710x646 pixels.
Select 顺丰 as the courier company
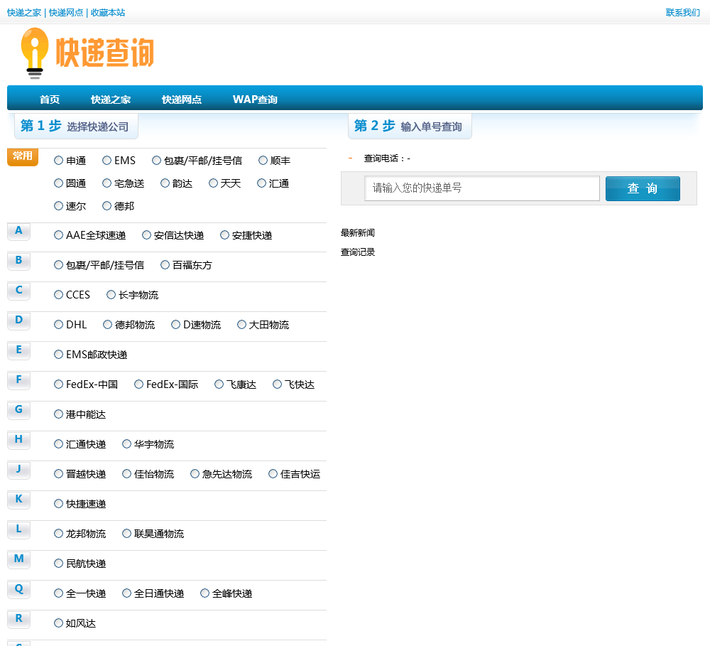pyautogui.click(x=263, y=161)
